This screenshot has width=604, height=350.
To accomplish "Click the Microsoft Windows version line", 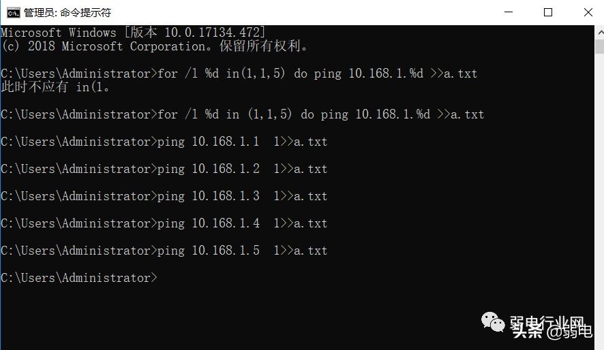I will pos(133,32).
